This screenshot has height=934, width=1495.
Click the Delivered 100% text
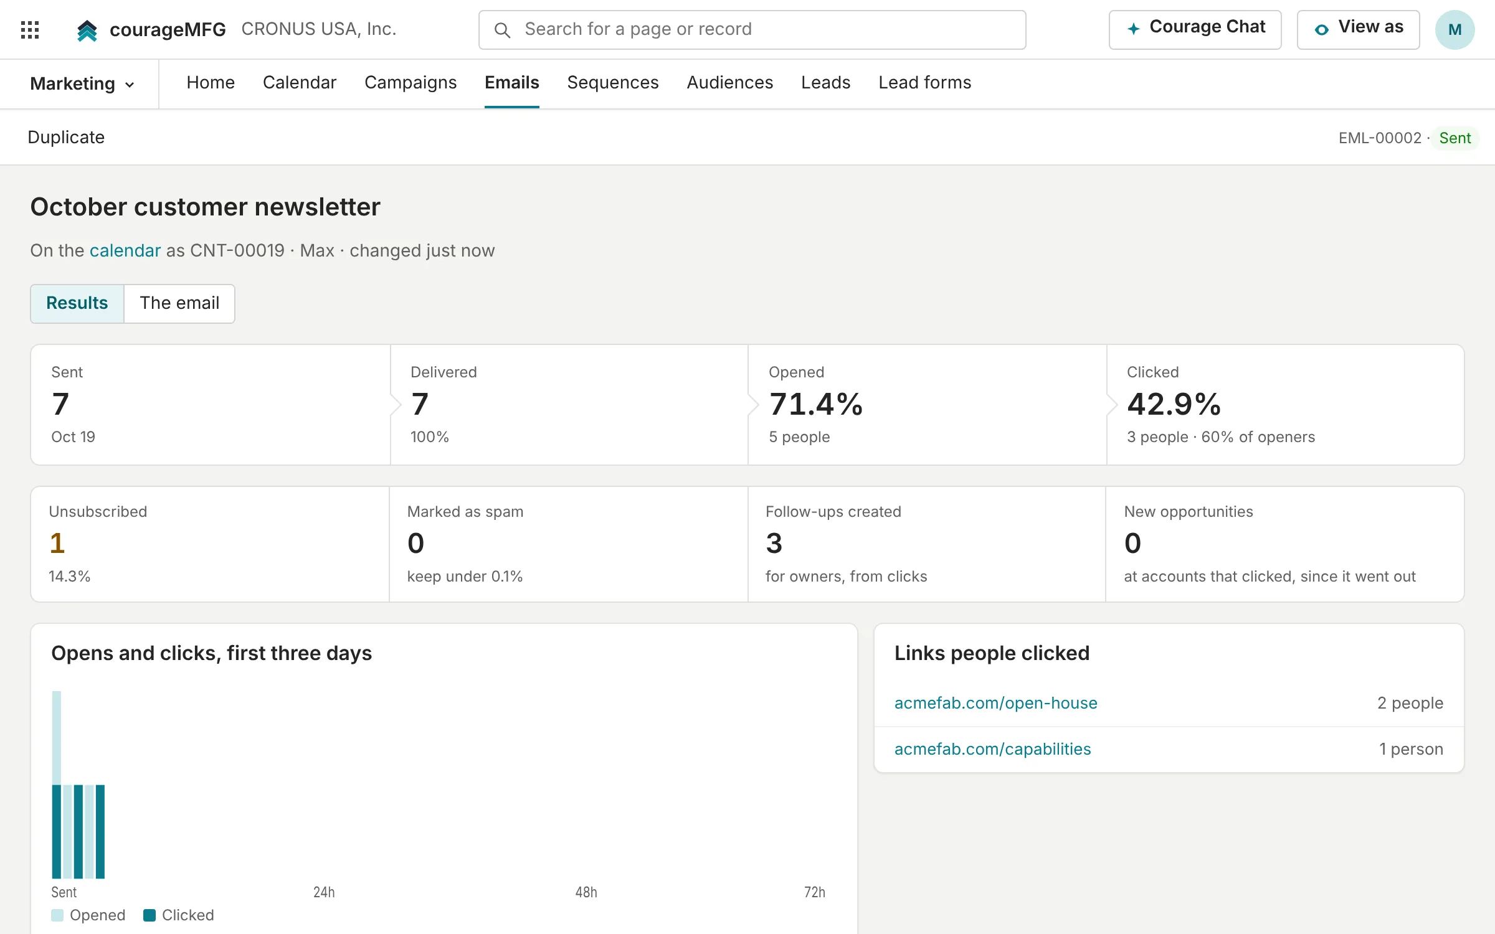coord(430,437)
